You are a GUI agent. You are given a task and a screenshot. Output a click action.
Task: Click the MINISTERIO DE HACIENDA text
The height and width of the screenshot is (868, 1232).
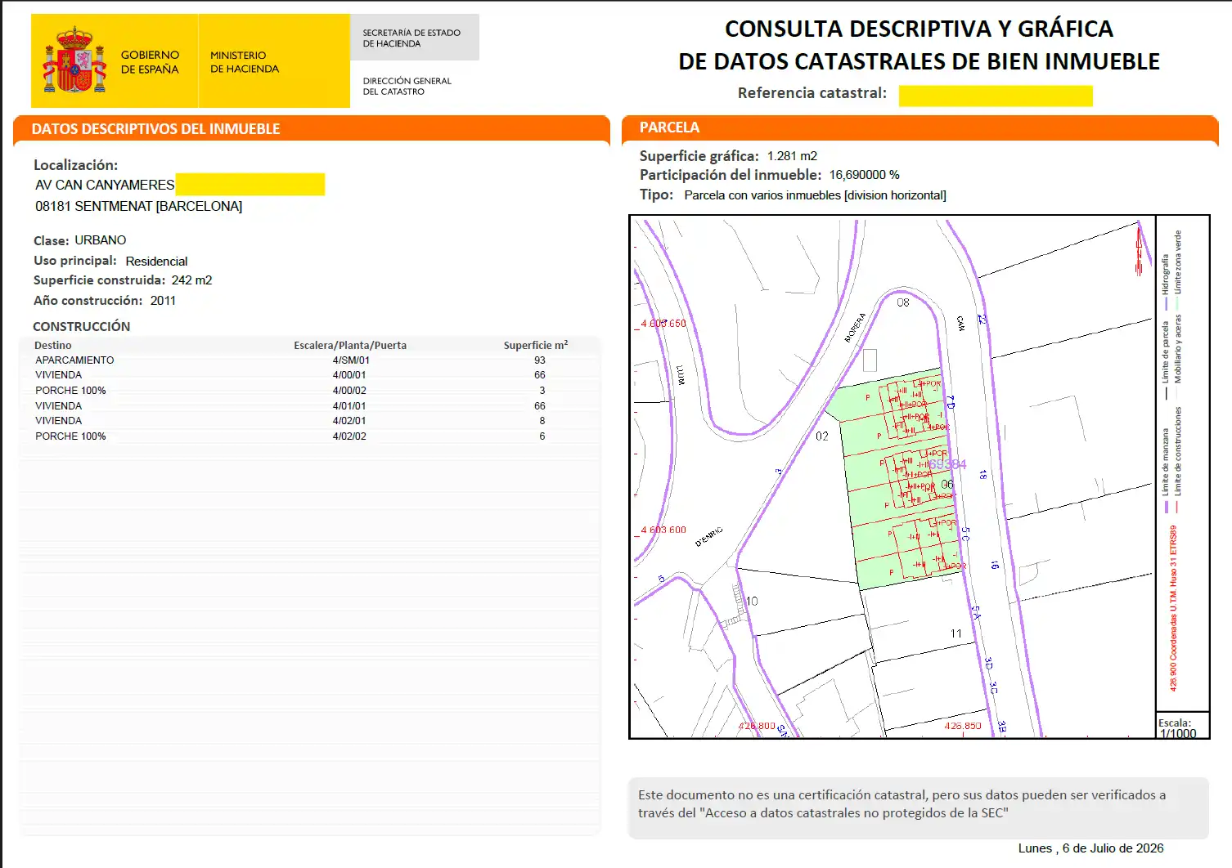[245, 62]
